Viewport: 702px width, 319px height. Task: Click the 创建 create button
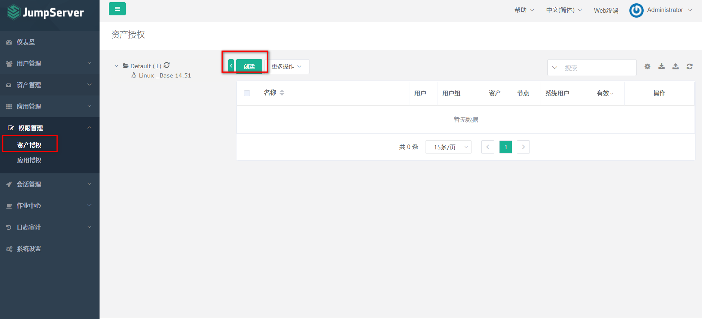click(249, 66)
